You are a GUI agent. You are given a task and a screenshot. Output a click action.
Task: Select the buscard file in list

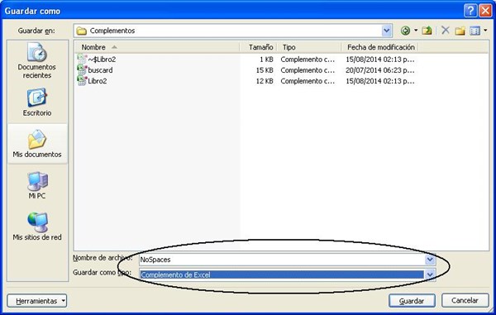(x=100, y=70)
